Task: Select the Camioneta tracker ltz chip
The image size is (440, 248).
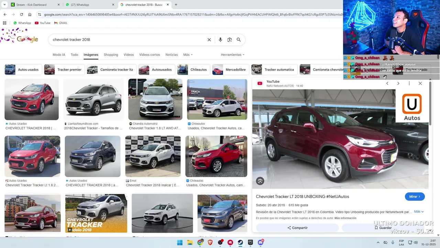Action: [x=112, y=70]
